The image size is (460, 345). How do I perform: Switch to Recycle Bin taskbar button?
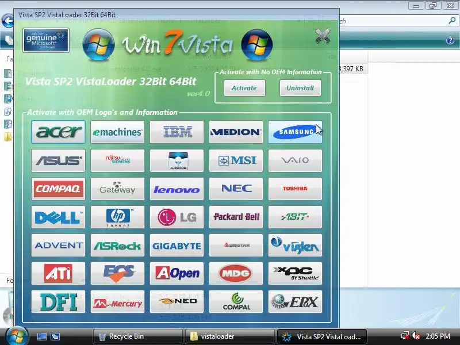pos(137,336)
